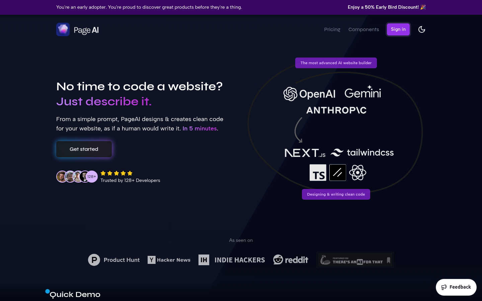Click the There's An AI For That badge
The width and height of the screenshot is (482, 301).
coord(355,260)
